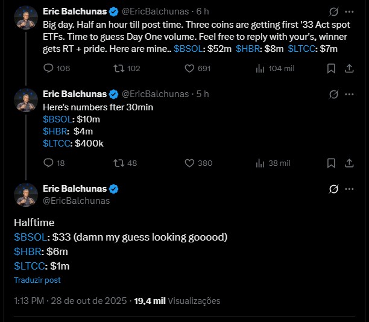Click the Traduzir post link
The image size is (369, 322).
tap(37, 280)
